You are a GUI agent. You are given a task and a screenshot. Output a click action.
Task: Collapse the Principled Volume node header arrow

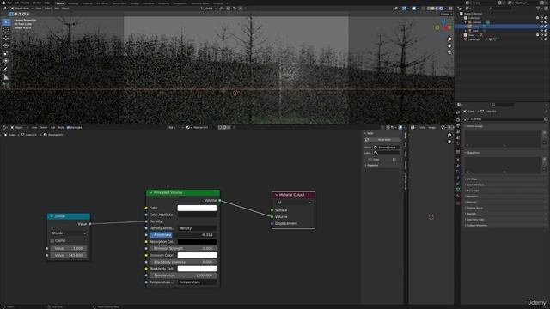click(151, 192)
